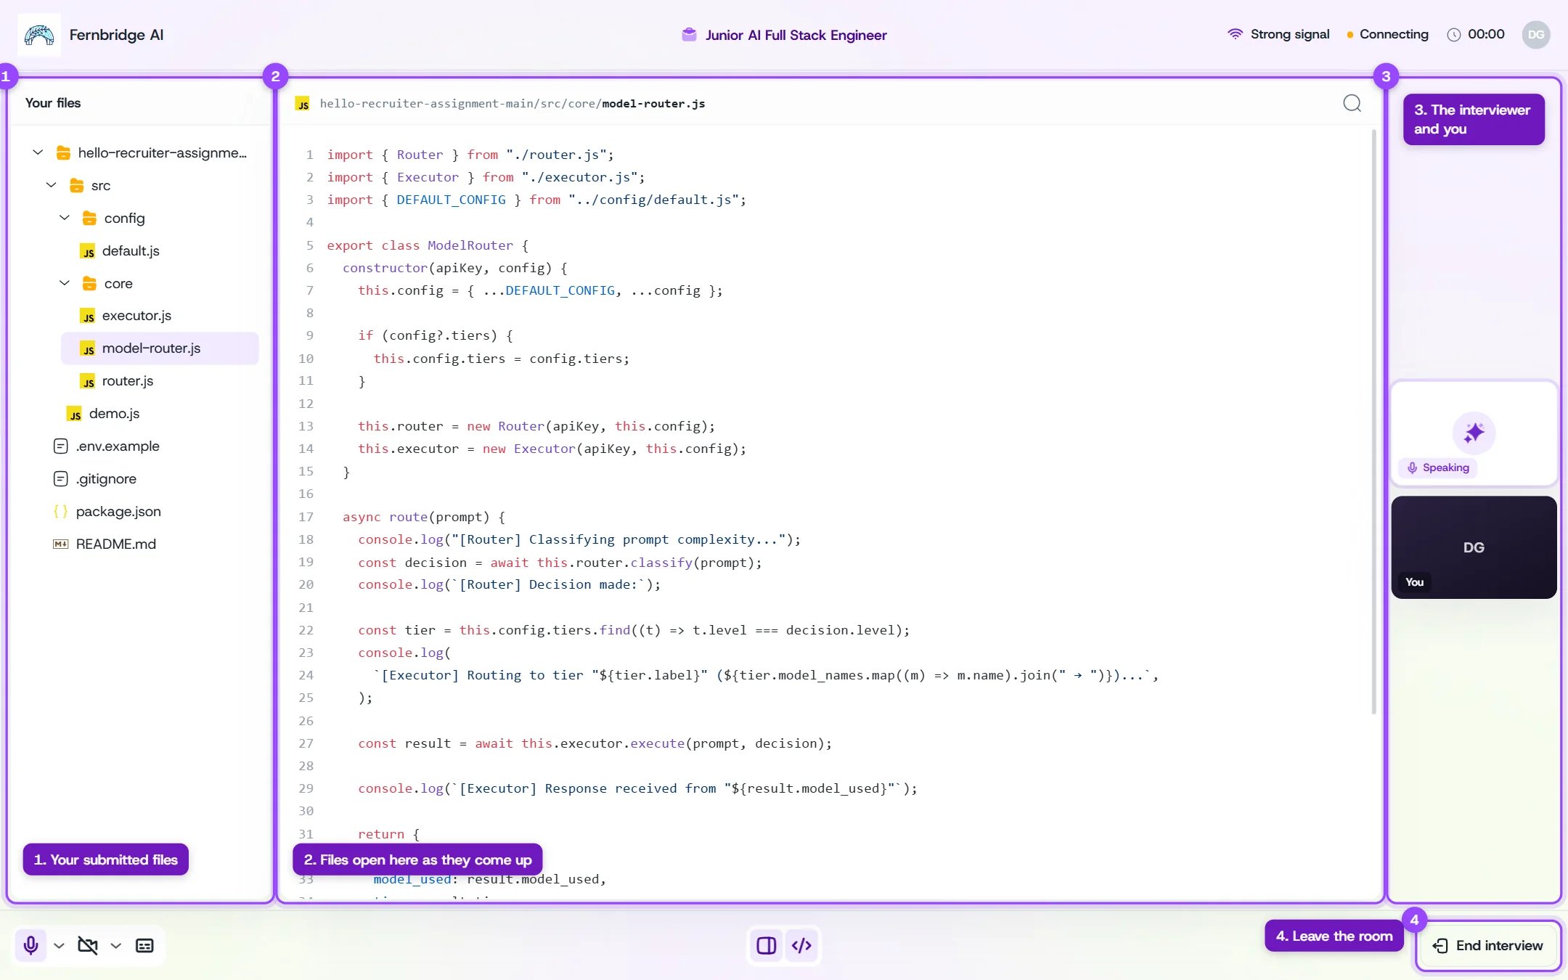Switch to split panel layout view

(x=767, y=945)
